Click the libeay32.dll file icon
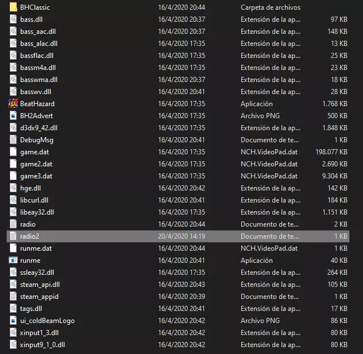 [13, 212]
